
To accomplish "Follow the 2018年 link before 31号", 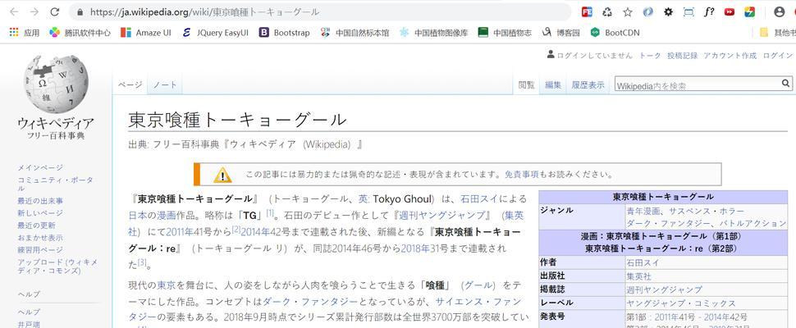I will point(414,248).
